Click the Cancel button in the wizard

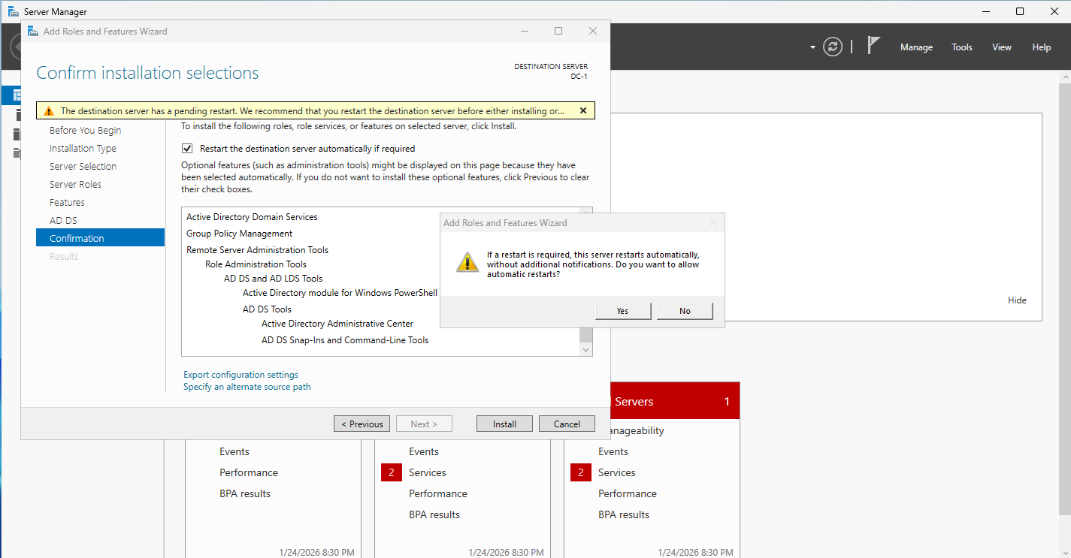tap(567, 424)
